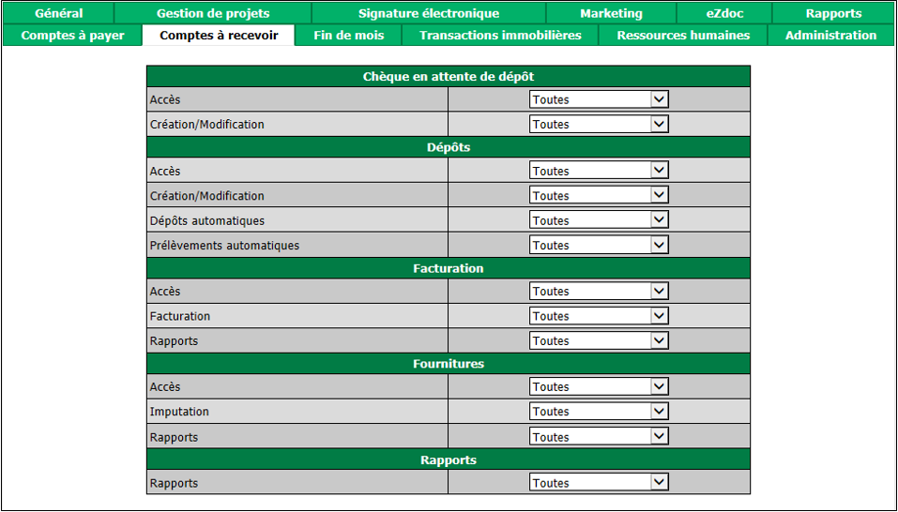The image size is (898, 512).
Task: Select the Marketing tab
Action: tap(611, 13)
